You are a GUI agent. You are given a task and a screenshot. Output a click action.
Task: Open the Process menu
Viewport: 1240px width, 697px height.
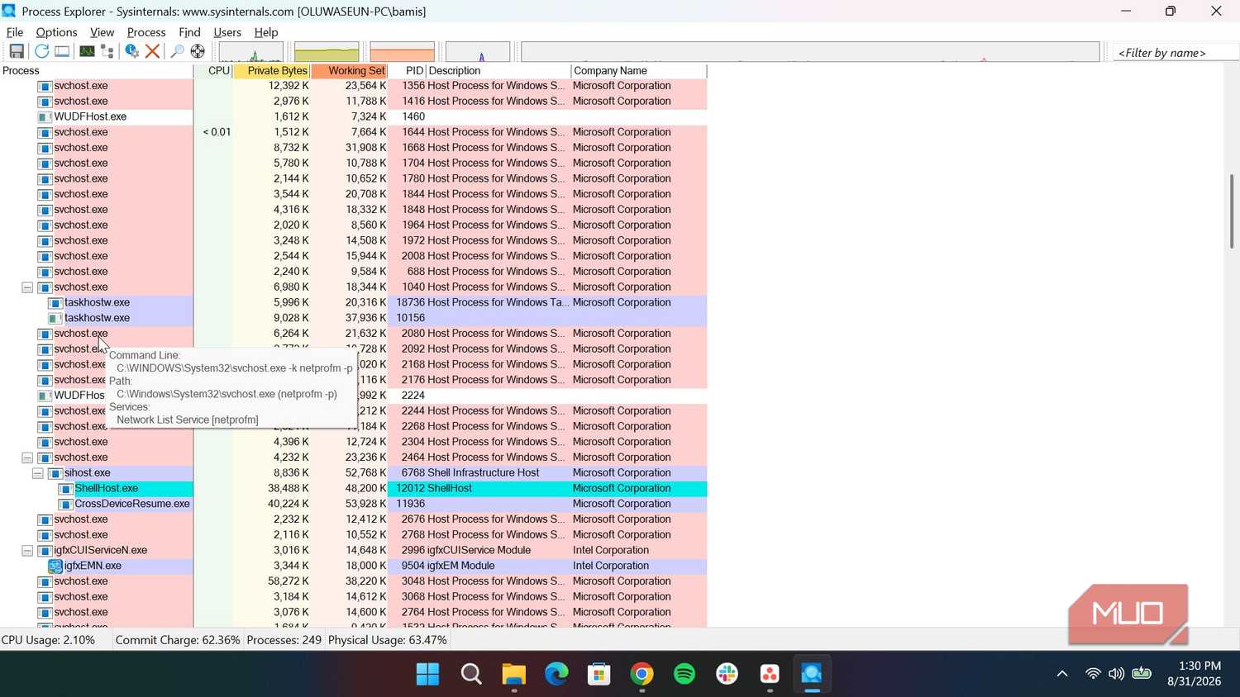146,32
